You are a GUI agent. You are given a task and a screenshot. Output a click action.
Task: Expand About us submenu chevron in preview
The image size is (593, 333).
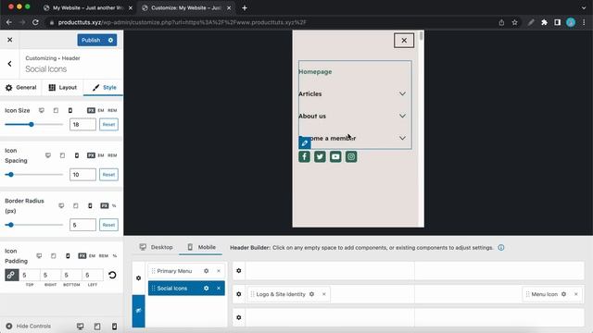pos(402,116)
